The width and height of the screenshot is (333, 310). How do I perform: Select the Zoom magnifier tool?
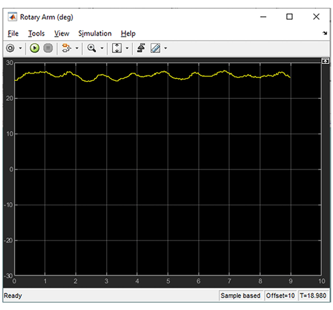92,48
